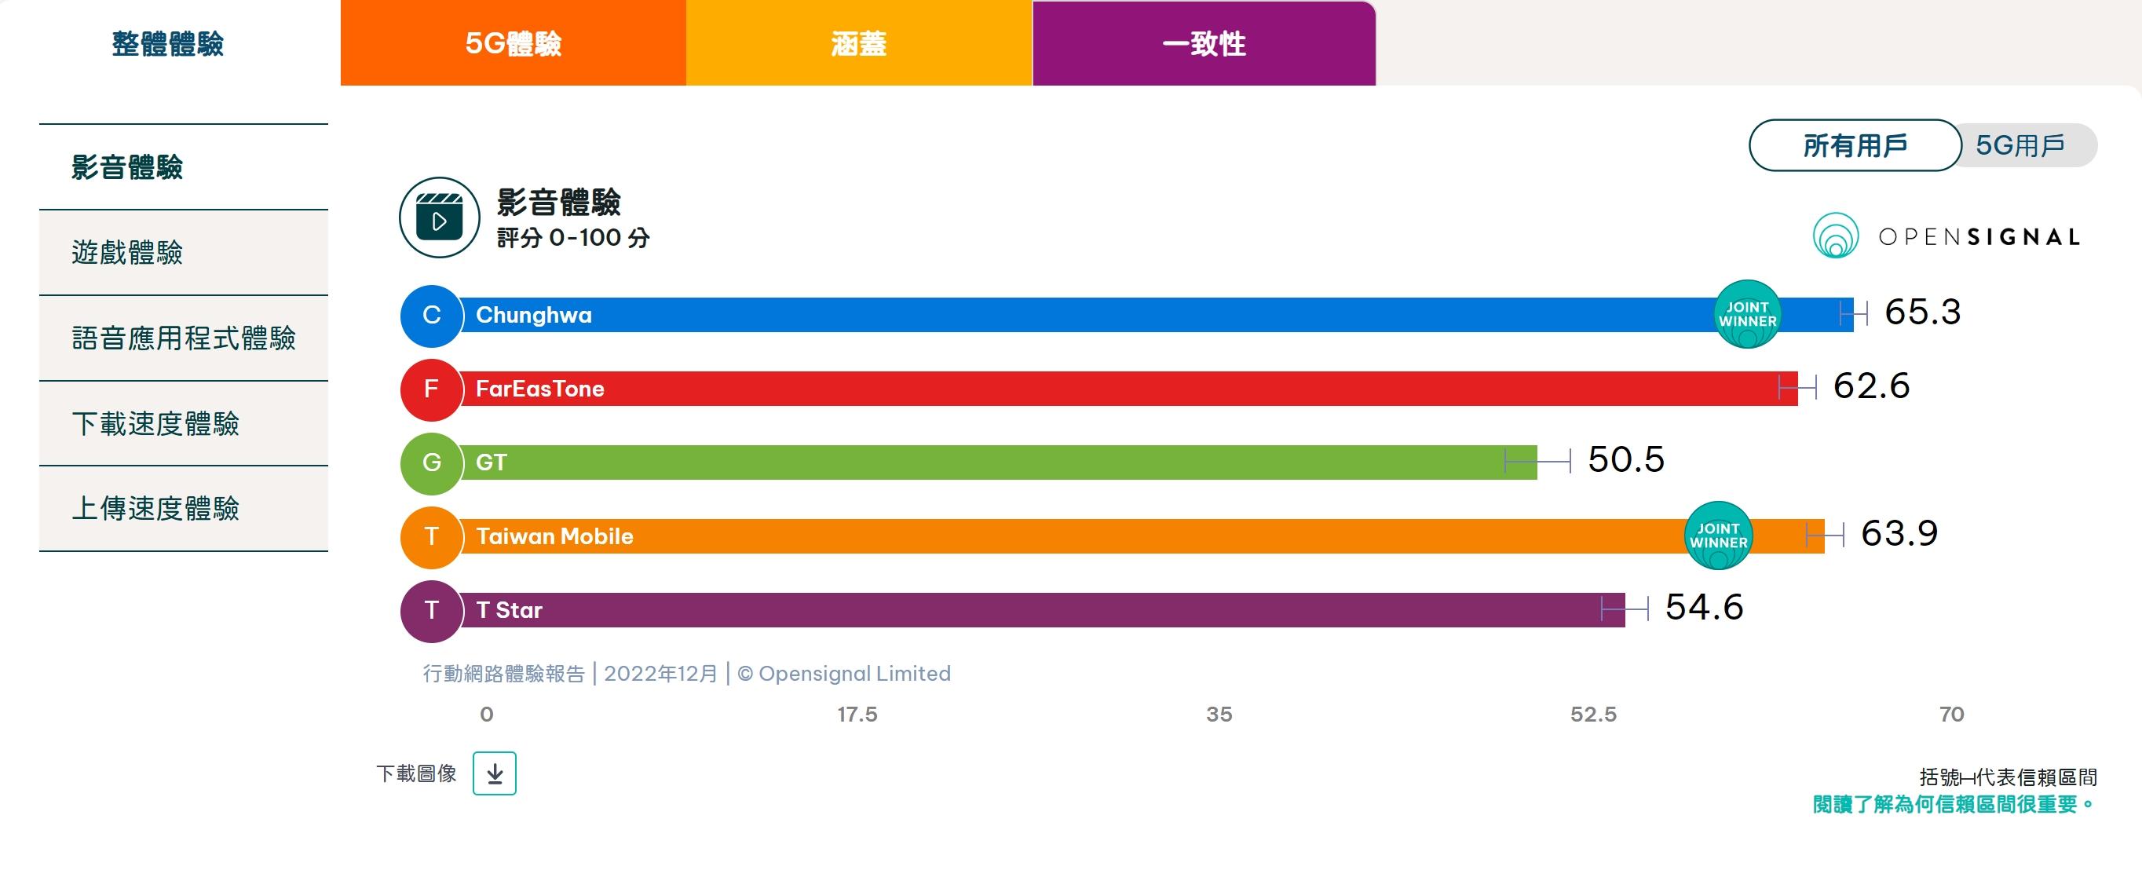Choose 語音應用程式體驗 in sidebar

(184, 338)
